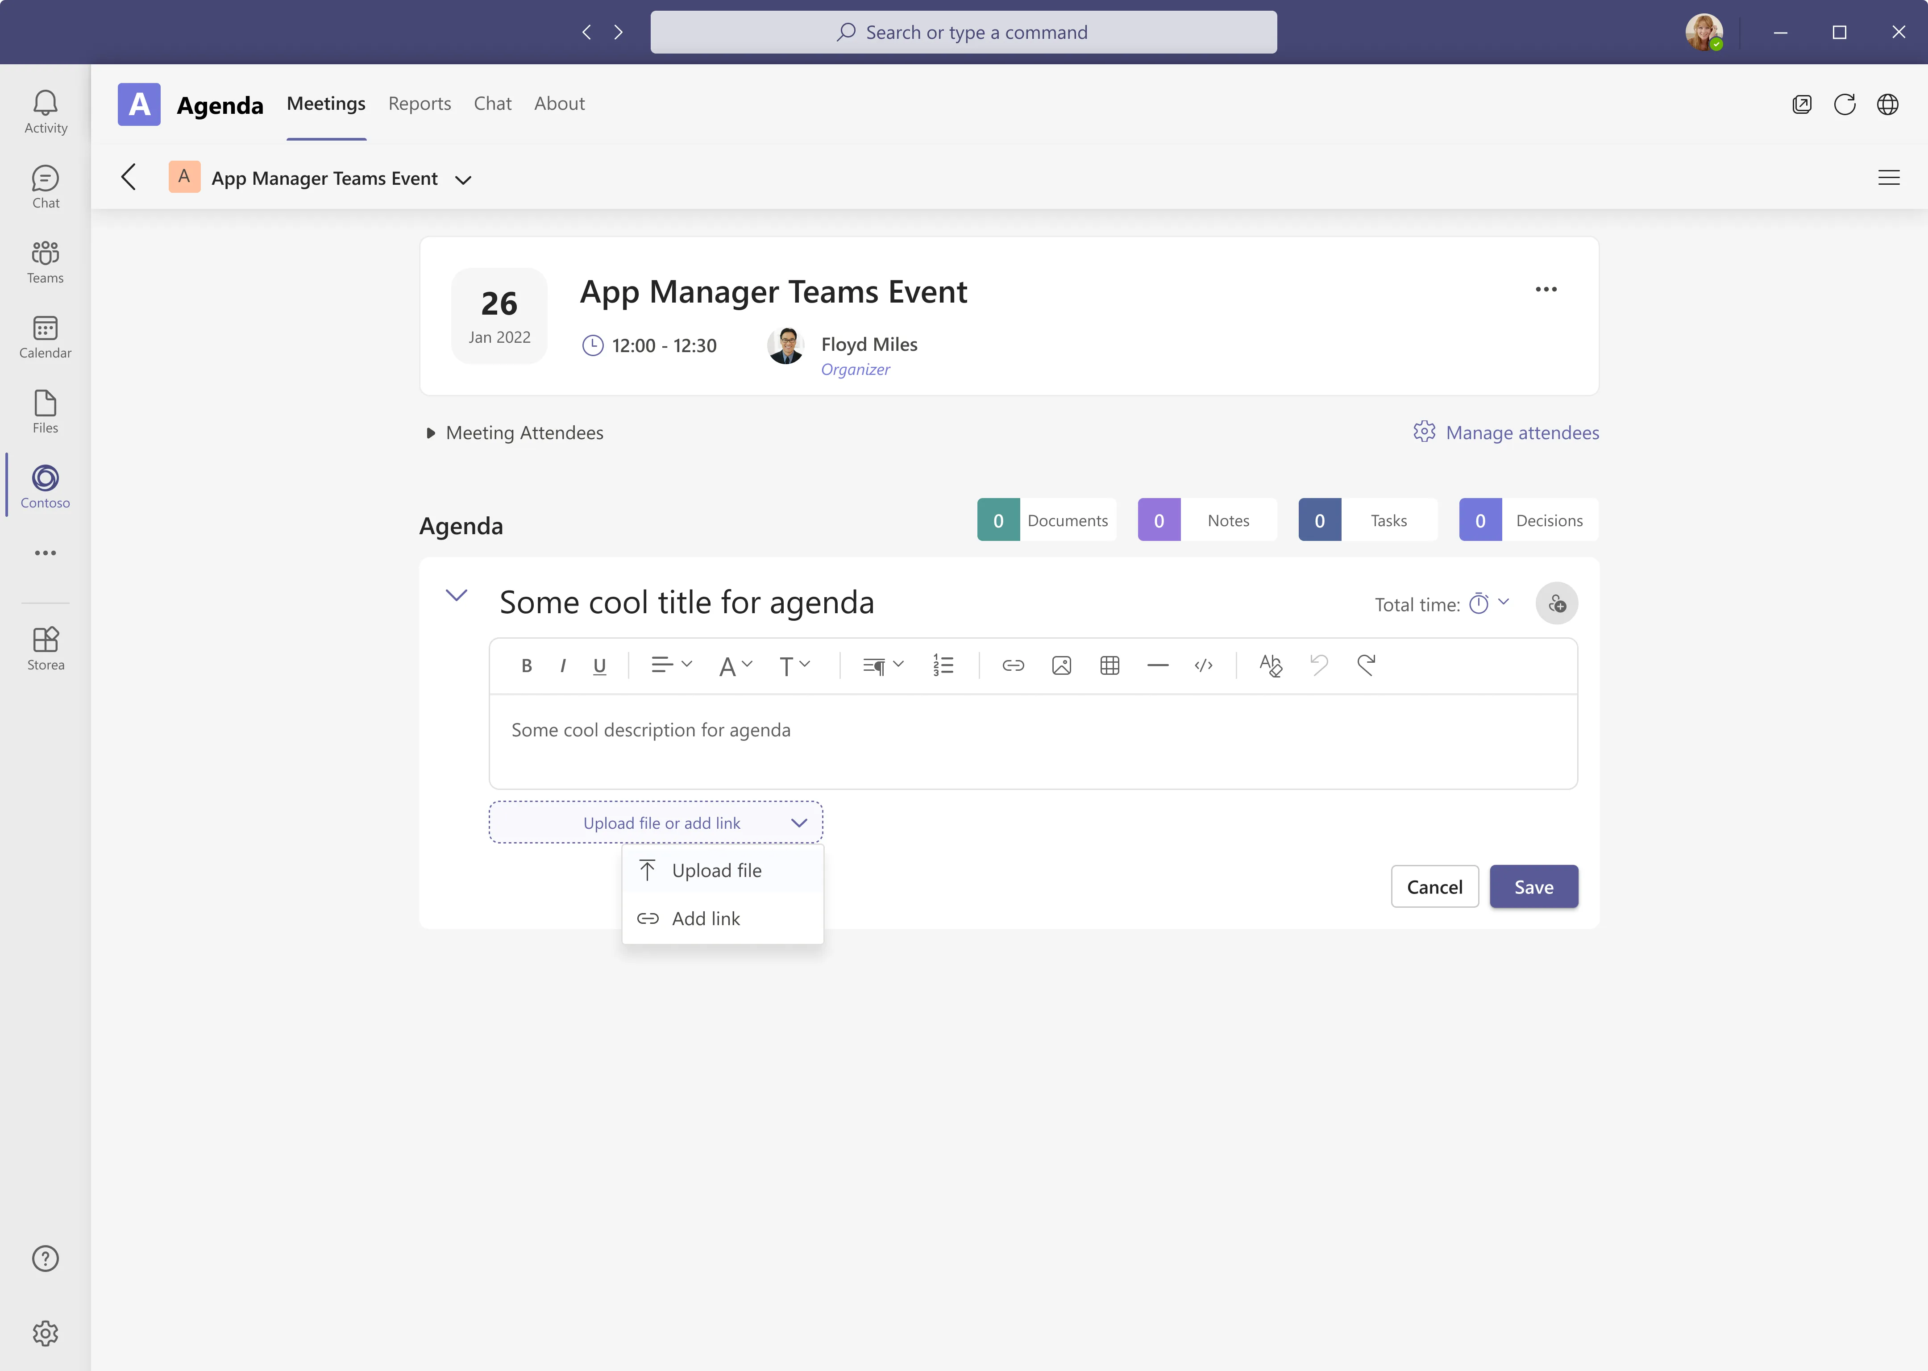Screen dimensions: 1928x1371
Task: Insert a table in description
Action: [x=1110, y=666]
